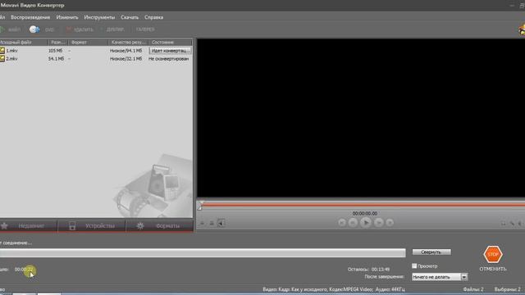Click the fullscreen icon at the preview's lower right

point(503,223)
